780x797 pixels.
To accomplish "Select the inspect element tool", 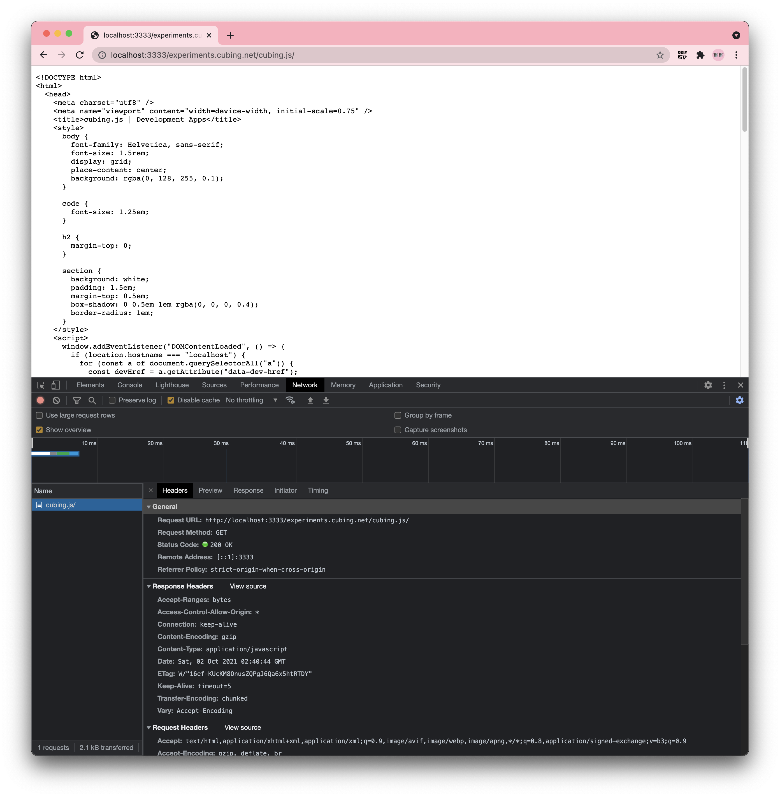I will pyautogui.click(x=40, y=385).
